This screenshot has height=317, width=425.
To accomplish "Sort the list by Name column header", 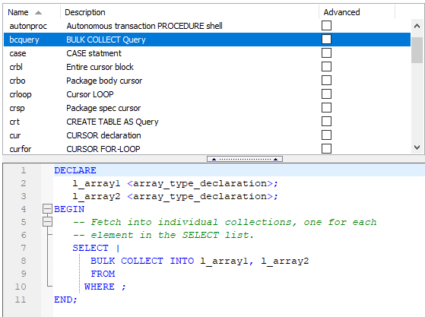I will click(32, 12).
